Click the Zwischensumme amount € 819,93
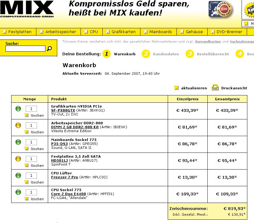 pyautogui.click(x=235, y=208)
